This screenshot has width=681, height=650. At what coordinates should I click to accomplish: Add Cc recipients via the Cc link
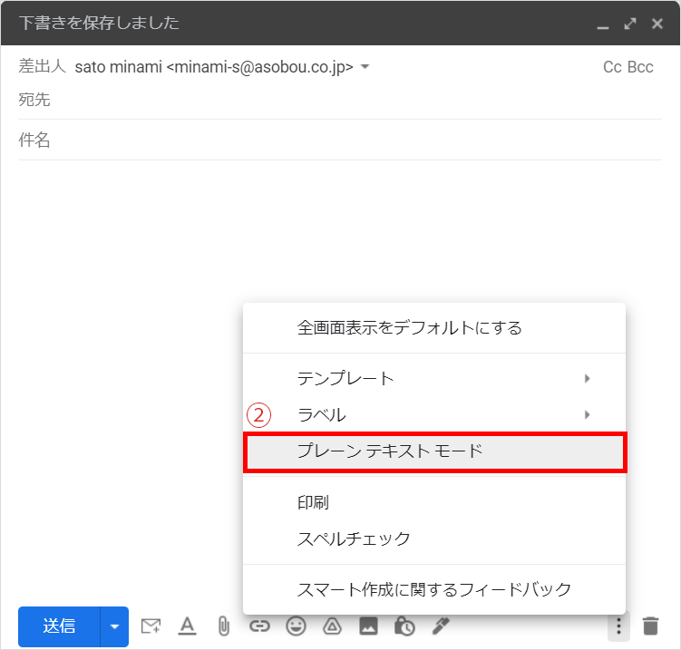(x=612, y=67)
